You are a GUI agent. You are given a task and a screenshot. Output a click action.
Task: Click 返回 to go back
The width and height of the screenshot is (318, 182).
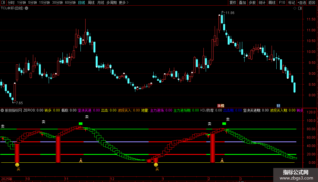tap(312, 3)
